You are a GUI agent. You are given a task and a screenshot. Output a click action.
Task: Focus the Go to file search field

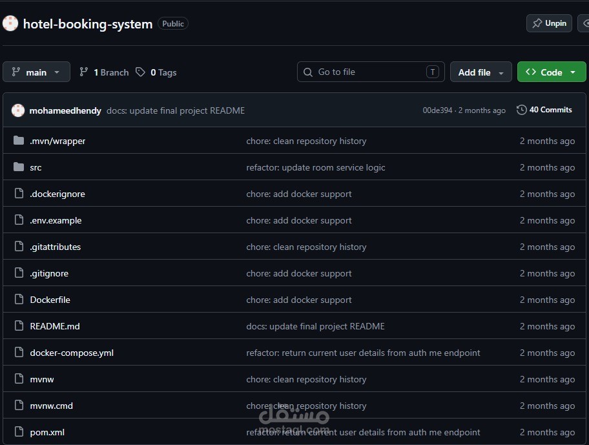tap(371, 72)
